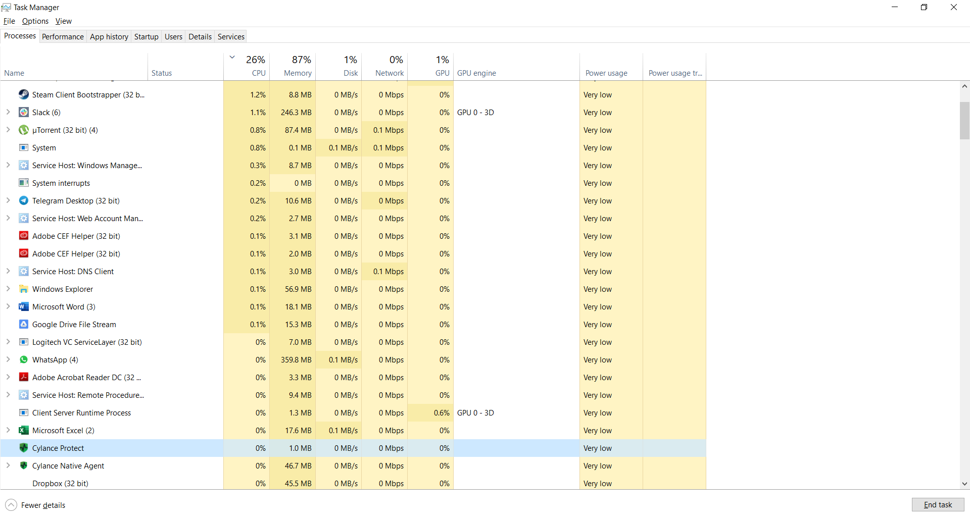
Task: Expand the Slack (6) process group
Action: point(8,112)
